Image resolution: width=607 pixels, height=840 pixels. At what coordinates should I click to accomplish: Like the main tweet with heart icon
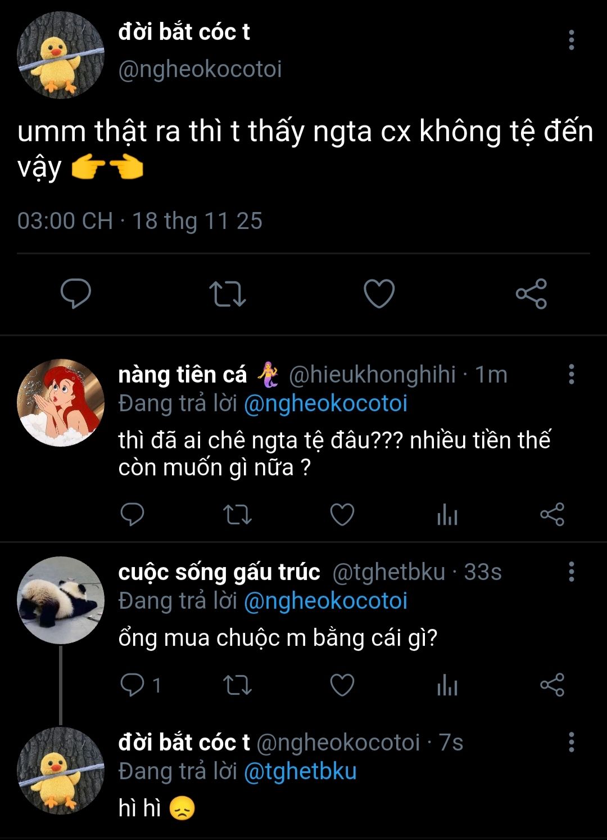point(379,294)
